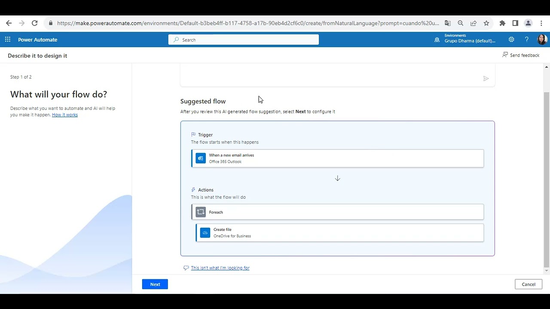Image resolution: width=550 pixels, height=309 pixels.
Task: Open the How it works link
Action: (x=65, y=115)
